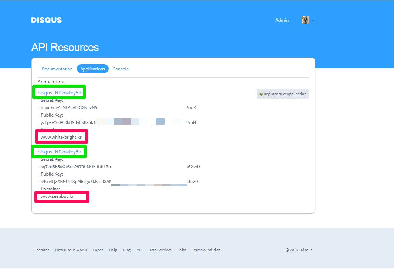
Task: Open Data Services in the footer
Action: coord(160,250)
